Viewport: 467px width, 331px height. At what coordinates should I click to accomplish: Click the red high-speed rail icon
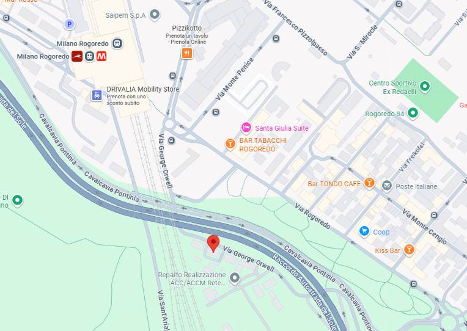77,56
